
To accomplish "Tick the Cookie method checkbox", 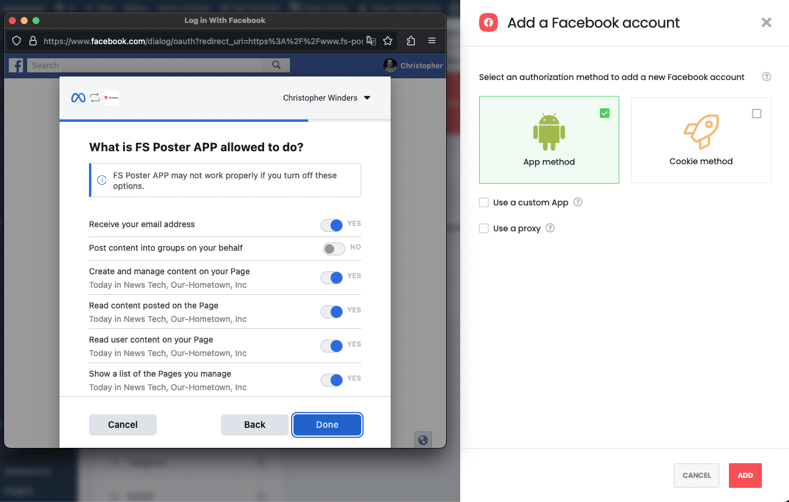I will (x=757, y=114).
